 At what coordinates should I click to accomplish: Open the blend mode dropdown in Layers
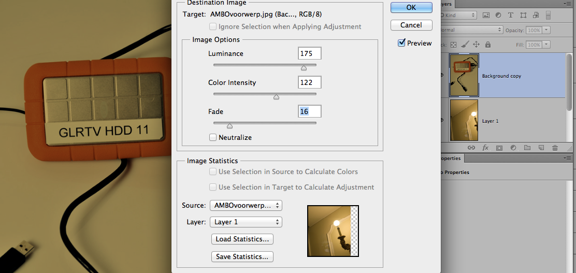pyautogui.click(x=472, y=30)
